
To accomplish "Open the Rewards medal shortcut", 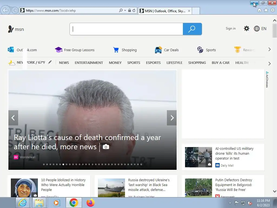I will pyautogui.click(x=244, y=50).
